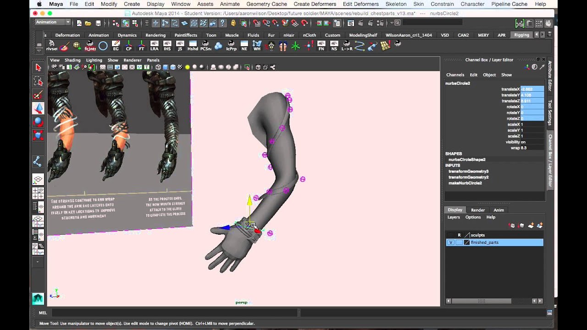Open viewport Shading menu
Viewport: 587px width, 330px height.
[x=72, y=60]
